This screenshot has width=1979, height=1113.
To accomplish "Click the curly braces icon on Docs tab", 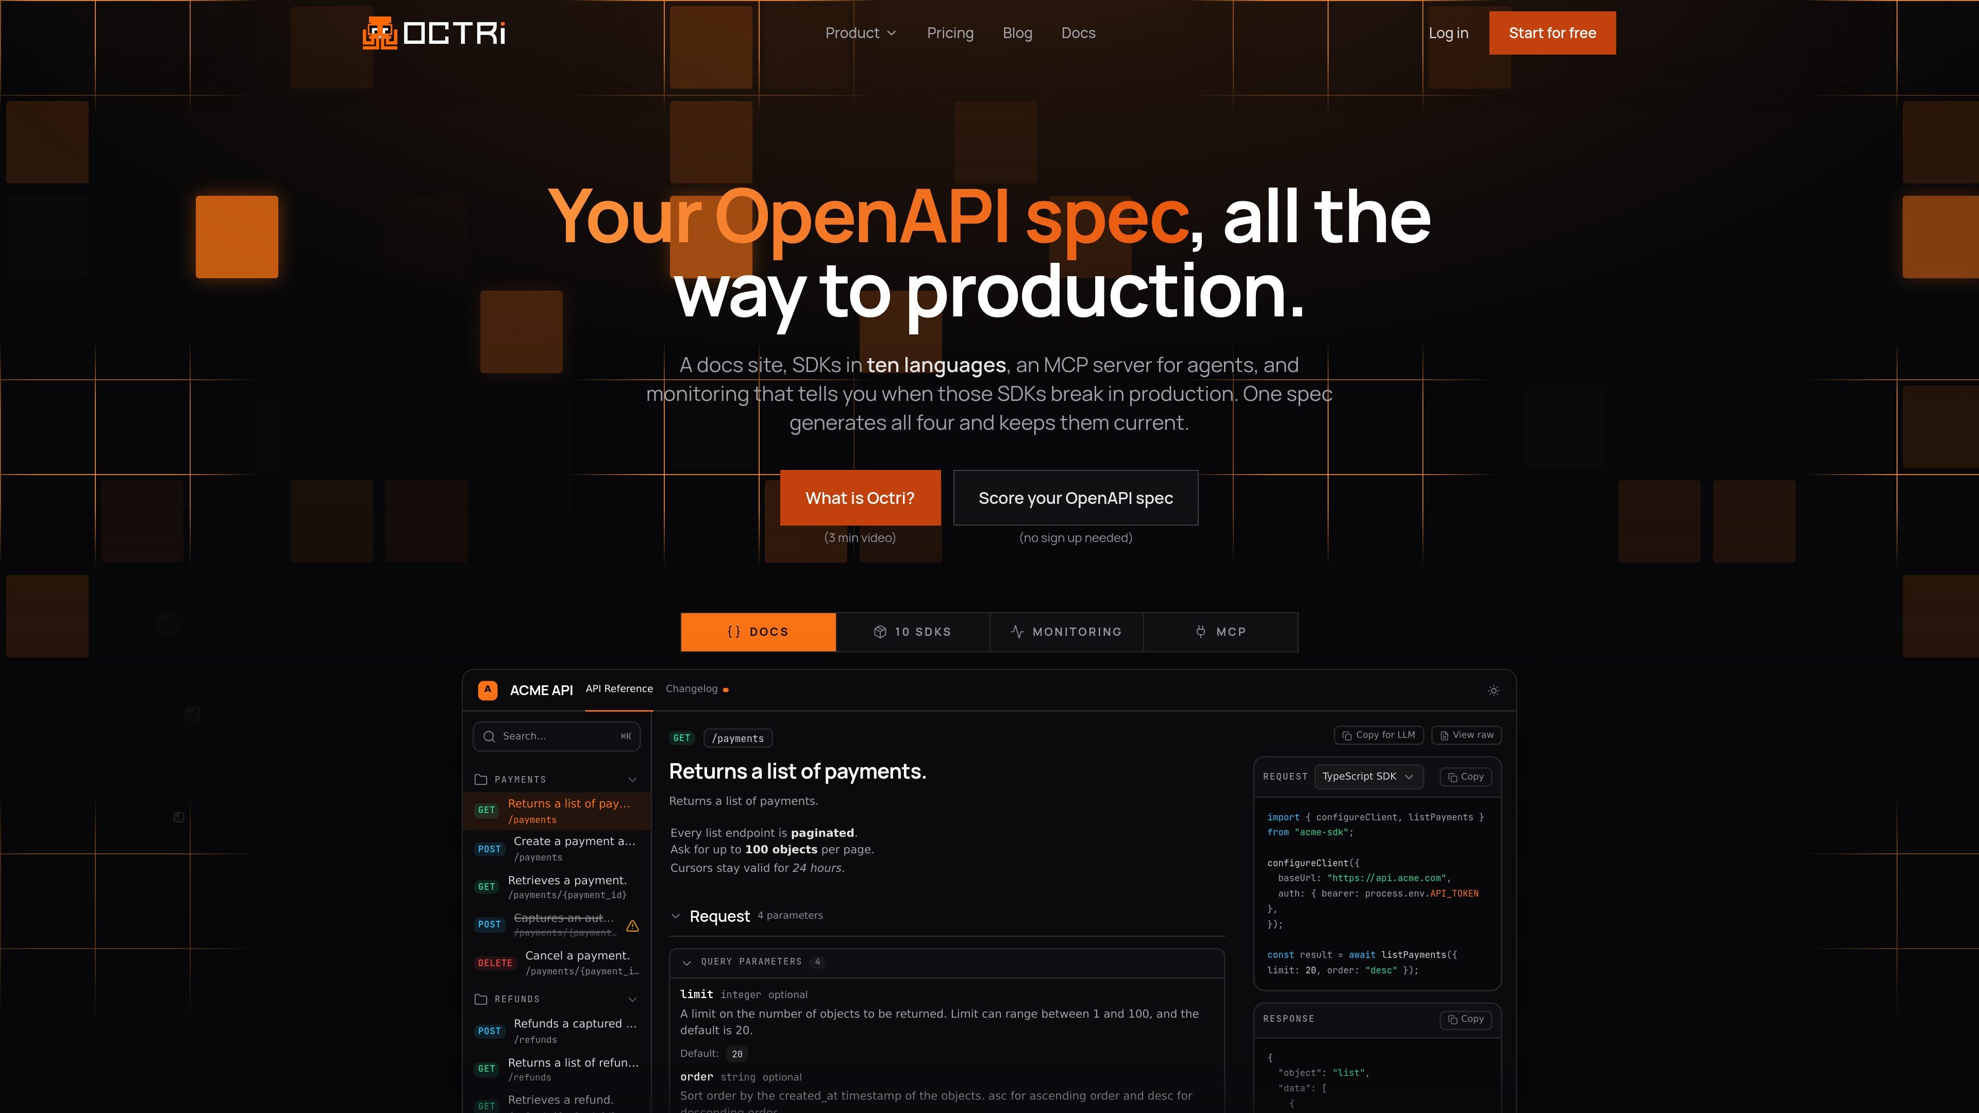I will tap(734, 631).
